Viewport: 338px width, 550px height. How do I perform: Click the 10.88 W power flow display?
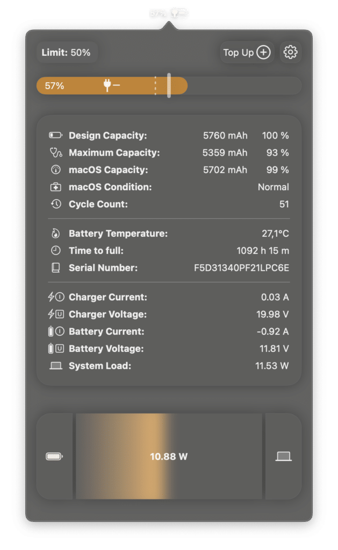coord(169,457)
